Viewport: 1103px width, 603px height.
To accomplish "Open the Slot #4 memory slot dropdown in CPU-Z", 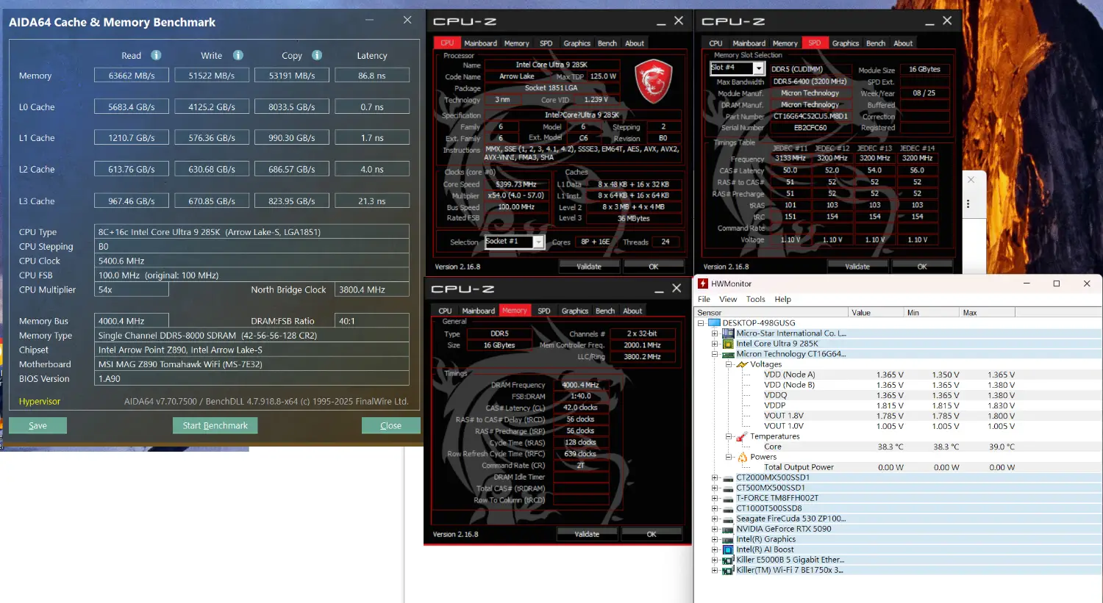I will tap(759, 68).
